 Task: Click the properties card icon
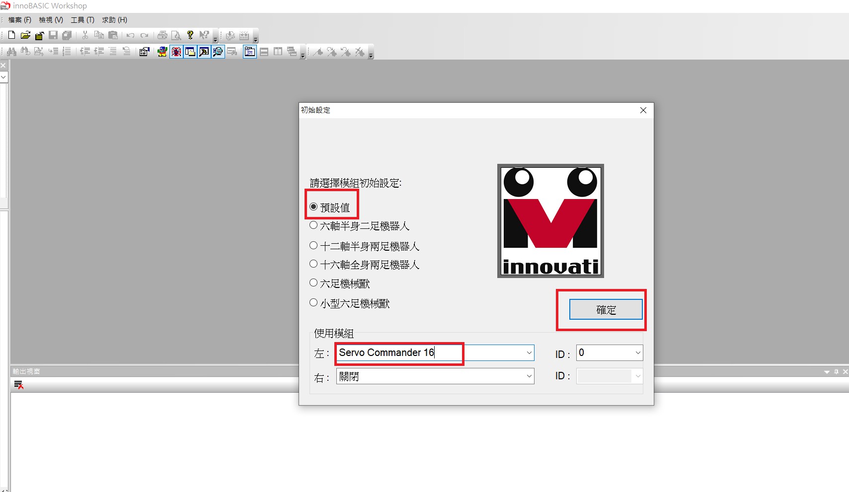point(145,52)
